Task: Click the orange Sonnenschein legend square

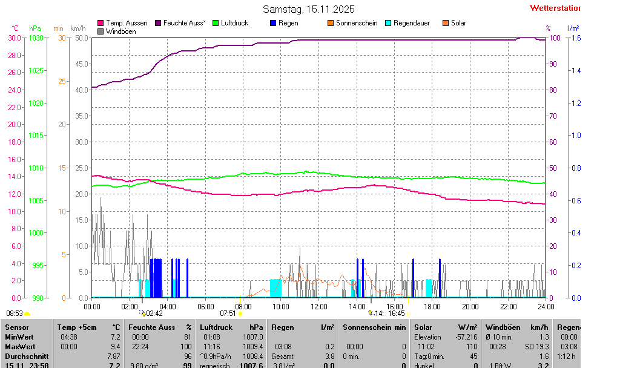Action: [331, 23]
